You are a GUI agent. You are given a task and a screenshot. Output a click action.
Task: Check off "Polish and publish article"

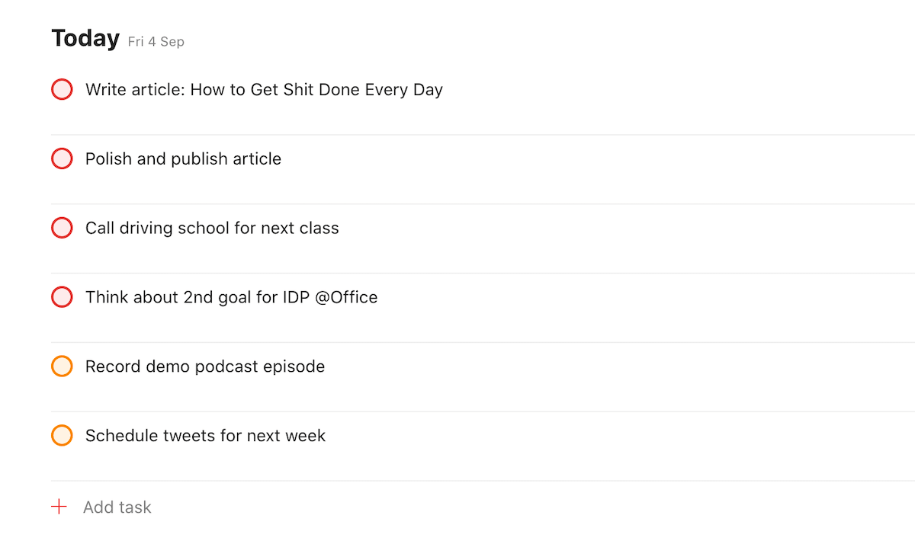(x=62, y=158)
